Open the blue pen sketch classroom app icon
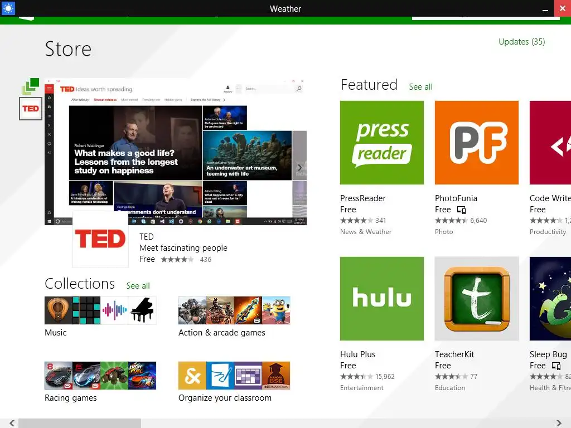Screen dimensions: 571x428 220,376
